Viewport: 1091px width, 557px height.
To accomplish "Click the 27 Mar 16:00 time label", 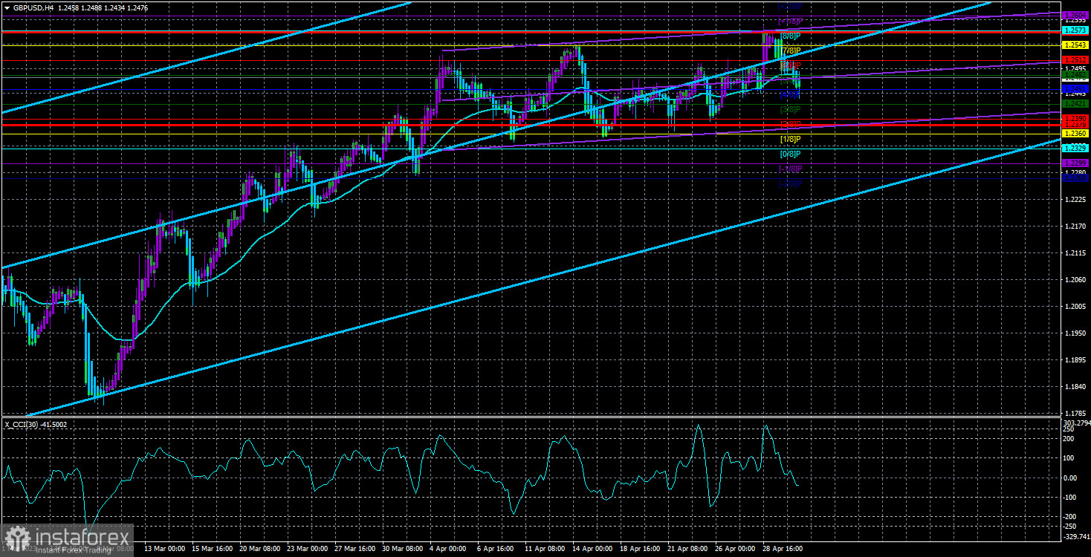I will [354, 549].
